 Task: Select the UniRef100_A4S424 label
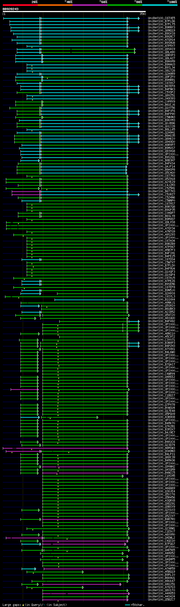tap(161, 596)
